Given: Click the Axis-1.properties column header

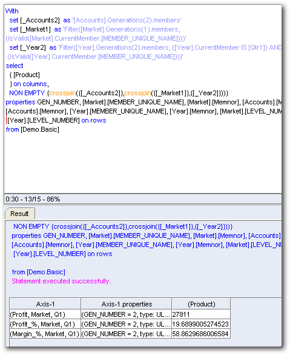Looking at the screenshot, I should pyautogui.click(x=127, y=304).
